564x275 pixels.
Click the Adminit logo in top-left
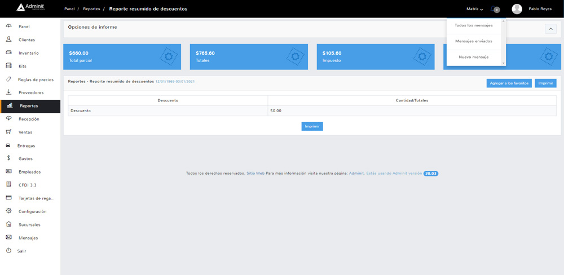tap(28, 8)
